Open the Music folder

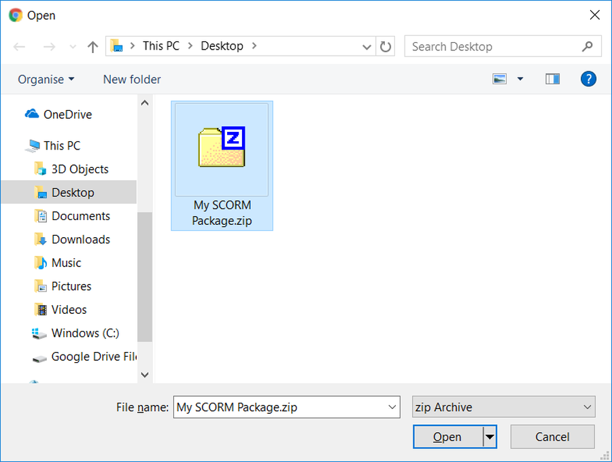[66, 262]
